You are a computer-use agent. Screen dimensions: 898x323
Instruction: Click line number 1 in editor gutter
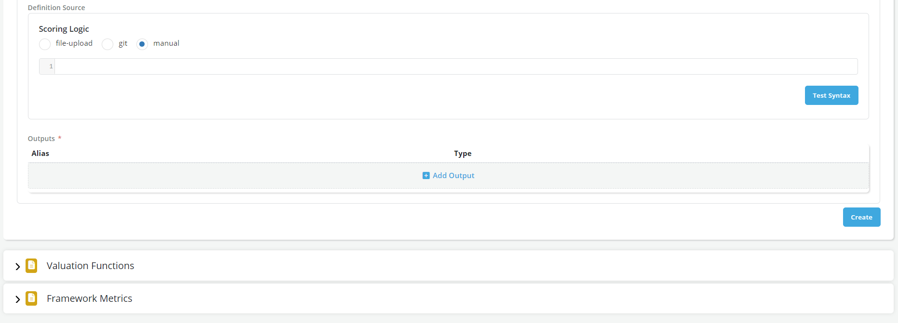(51, 66)
